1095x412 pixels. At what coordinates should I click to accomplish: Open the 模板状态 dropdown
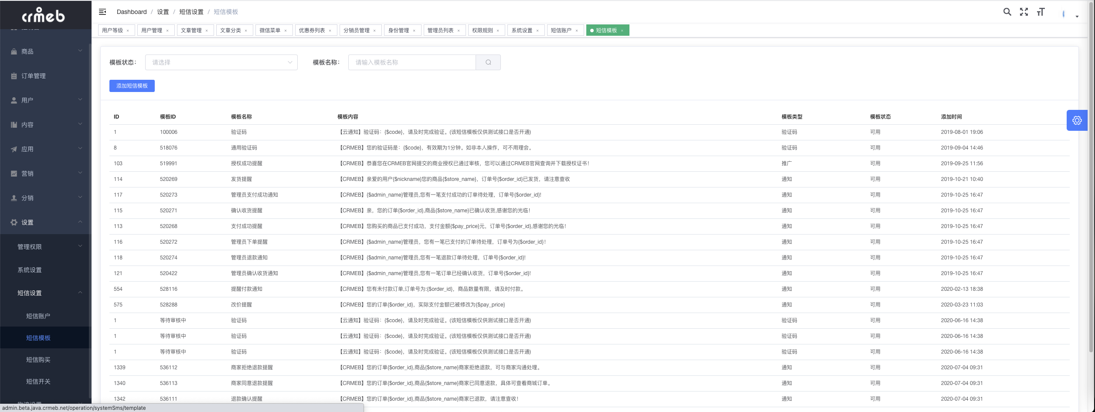[221, 62]
